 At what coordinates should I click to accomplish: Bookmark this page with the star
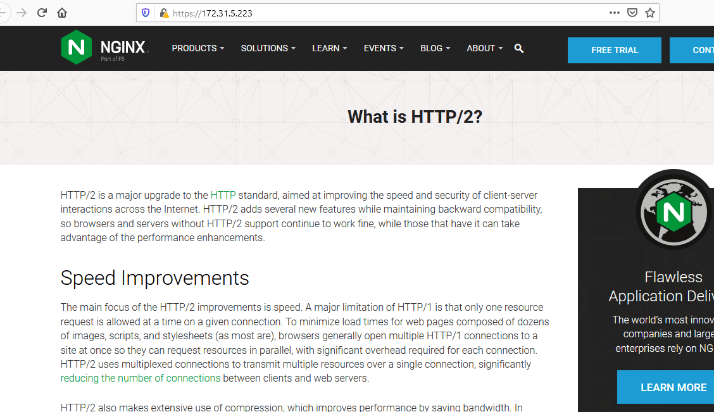coord(649,13)
